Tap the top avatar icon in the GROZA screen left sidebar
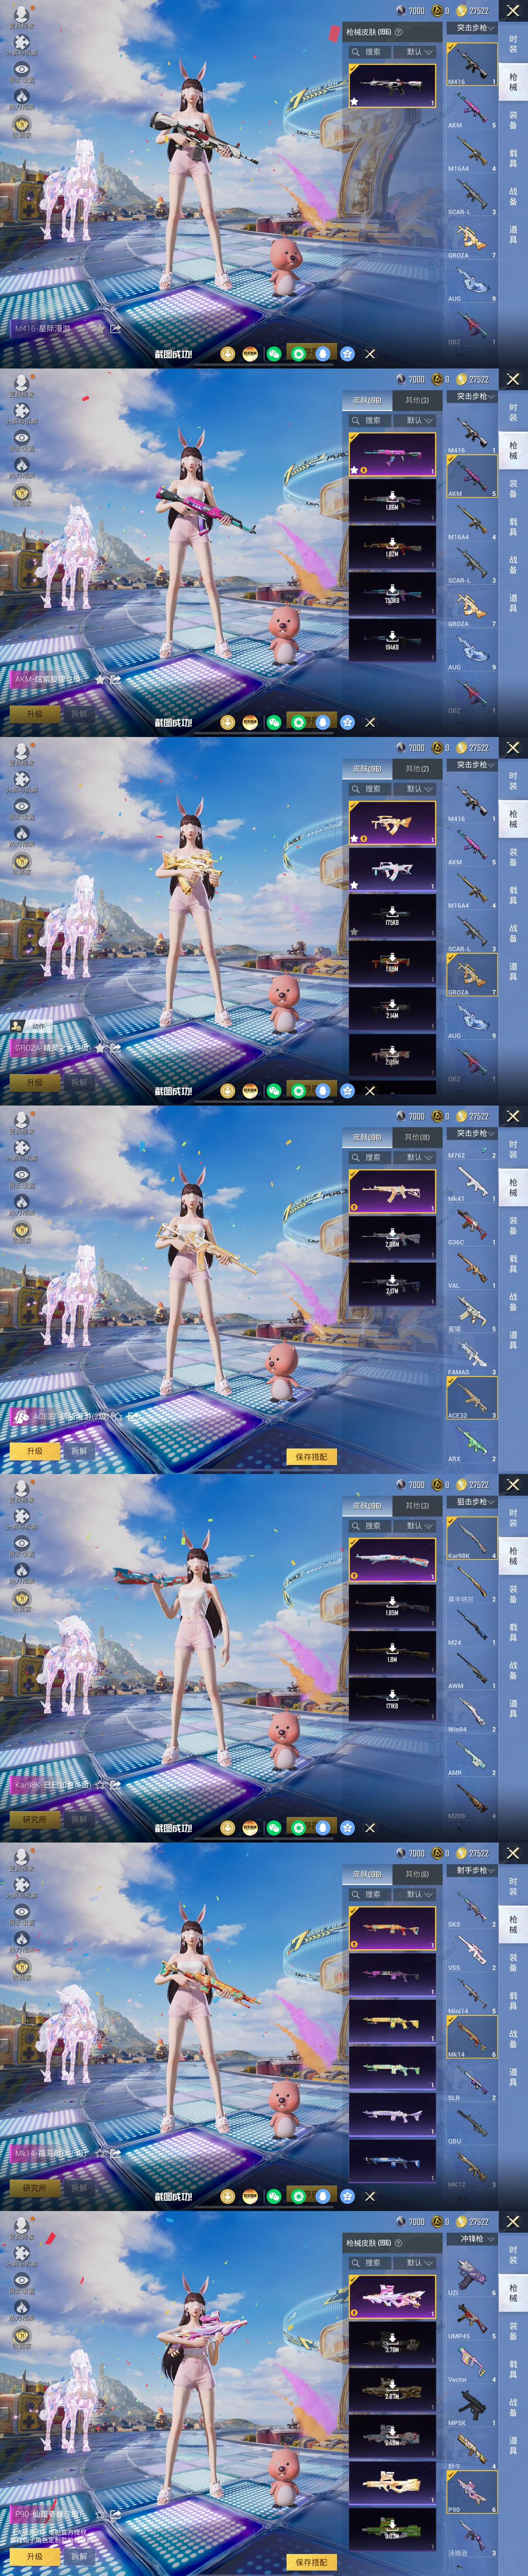This screenshot has height=2576, width=528. pos(21,751)
